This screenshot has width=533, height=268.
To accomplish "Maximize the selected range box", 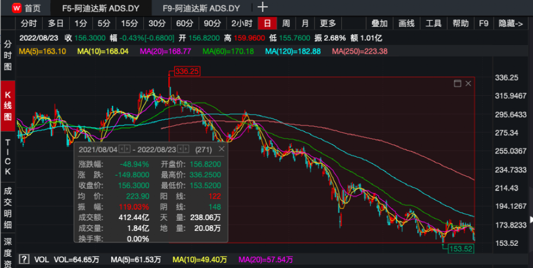I will (x=457, y=83).
